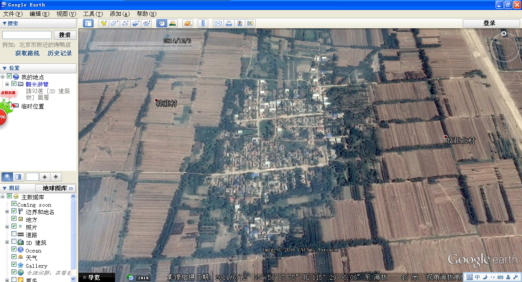522x282 pixels.
Task: Open the 历史记录 history link
Action: point(60,53)
